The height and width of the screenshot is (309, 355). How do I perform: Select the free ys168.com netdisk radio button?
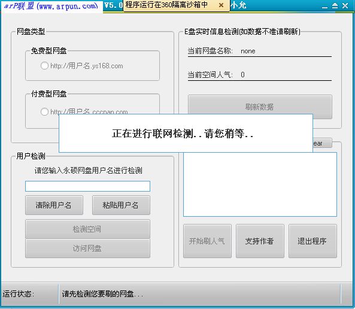[x=44, y=66]
